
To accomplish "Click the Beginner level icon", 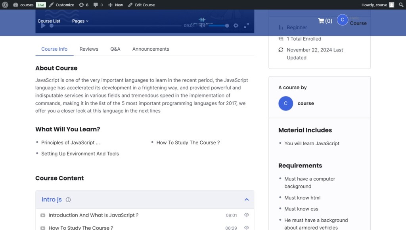I will [281, 27].
